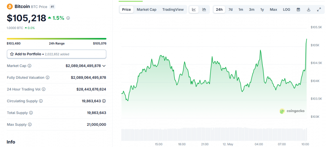The height and width of the screenshot is (147, 326).
Task: Select the 3m time range
Action: click(x=252, y=10)
